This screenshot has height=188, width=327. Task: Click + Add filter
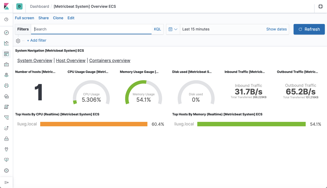[x=37, y=40]
